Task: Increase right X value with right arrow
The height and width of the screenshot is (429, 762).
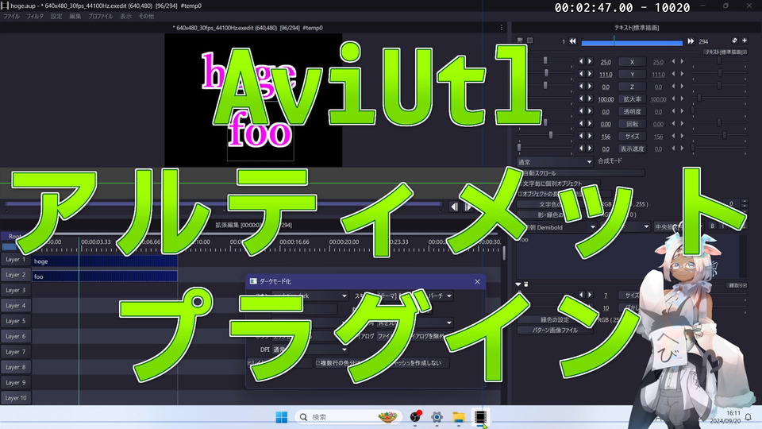Action: [x=682, y=62]
